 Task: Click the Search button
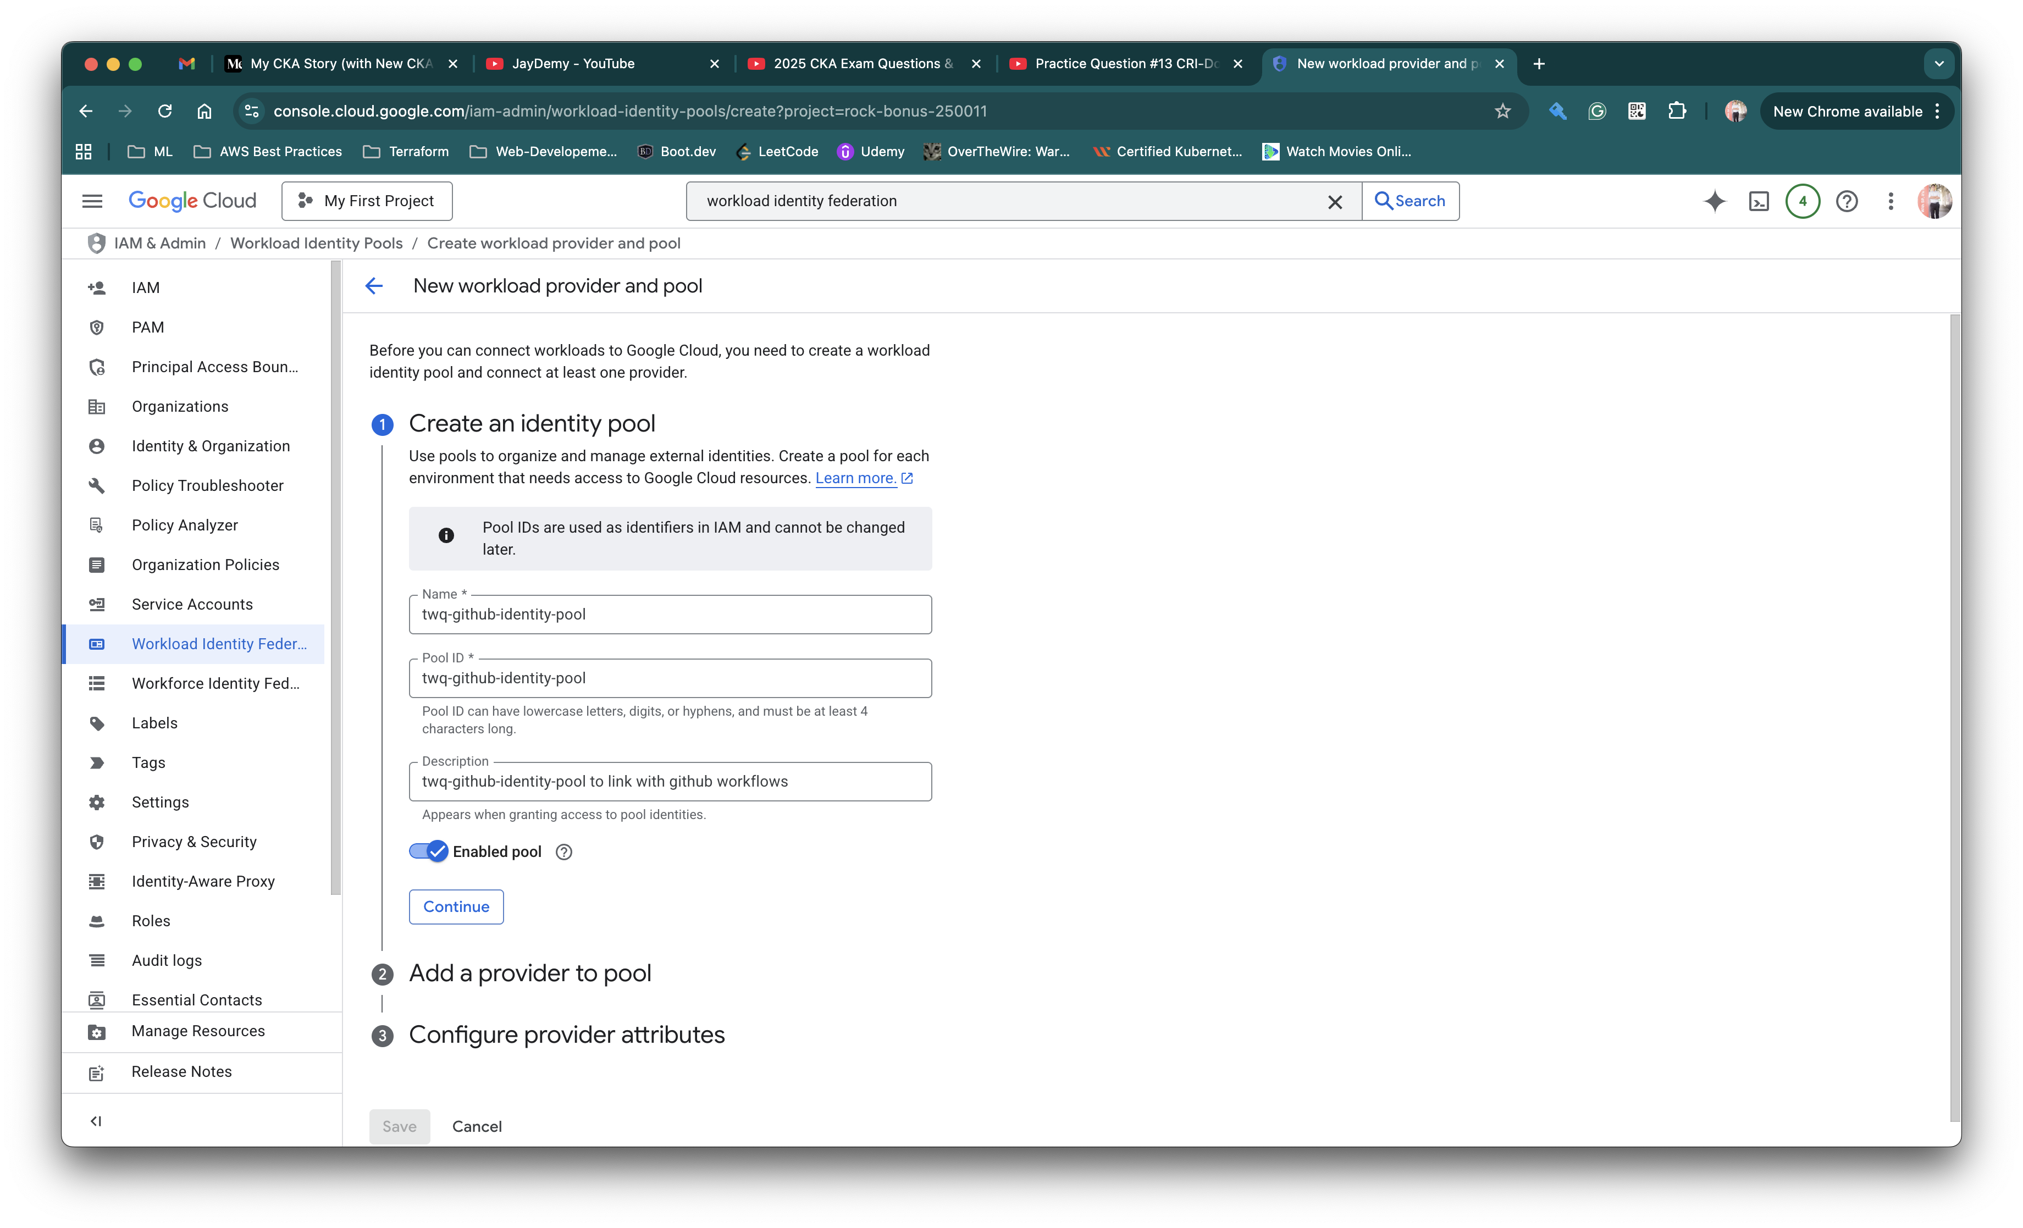click(1411, 201)
